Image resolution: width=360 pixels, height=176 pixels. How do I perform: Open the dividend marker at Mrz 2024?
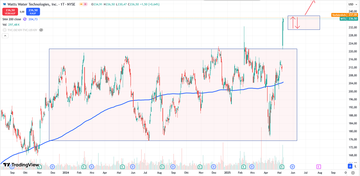point(92,166)
